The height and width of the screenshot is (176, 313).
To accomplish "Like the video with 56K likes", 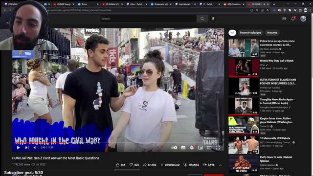I will 120,165.
